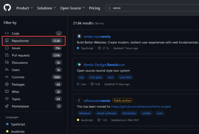Image resolution: width=199 pixels, height=134 pixels.
Task: Filter results by Marketplace
Action: point(33,106)
